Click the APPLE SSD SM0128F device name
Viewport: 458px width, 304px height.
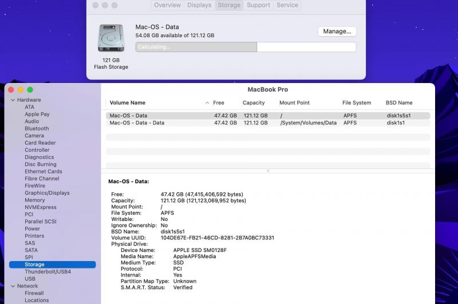click(x=200, y=250)
